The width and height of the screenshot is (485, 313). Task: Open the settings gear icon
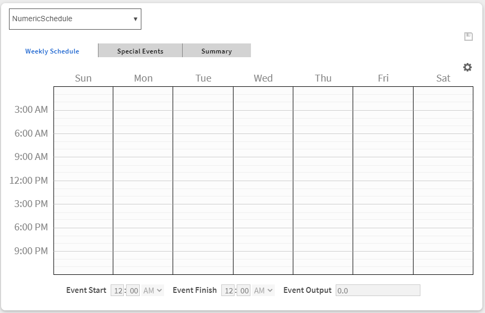point(468,67)
